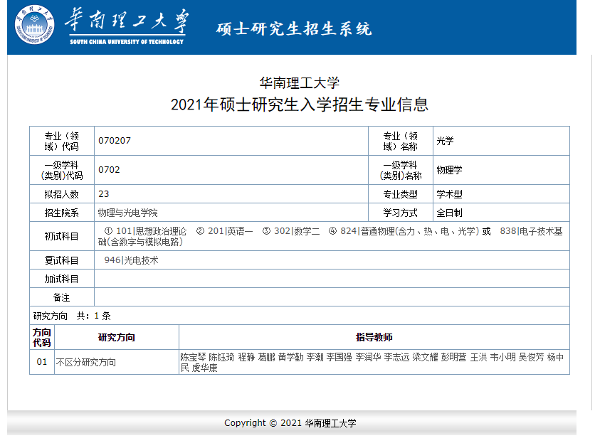Image resolution: width=595 pixels, height=448 pixels.
Task: Click advisor name 黄学勤
Action: click(290, 357)
